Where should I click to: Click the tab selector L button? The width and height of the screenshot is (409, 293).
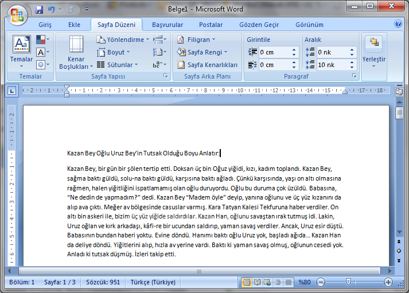tap(11, 91)
